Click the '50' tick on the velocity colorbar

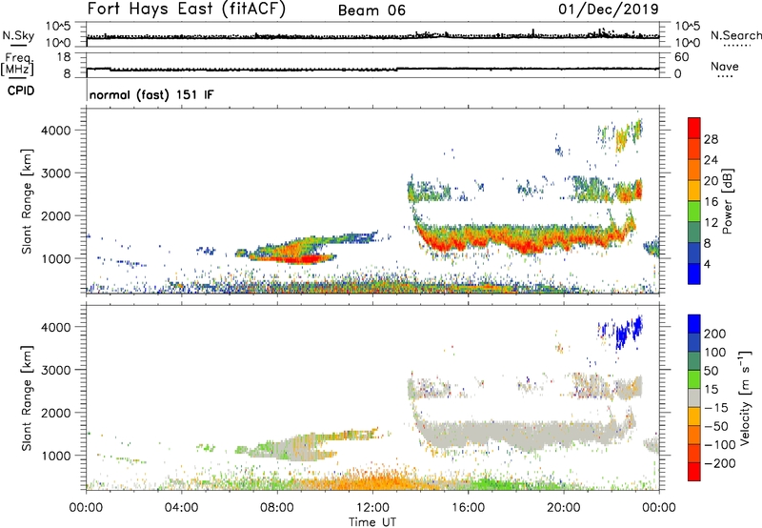point(711,371)
